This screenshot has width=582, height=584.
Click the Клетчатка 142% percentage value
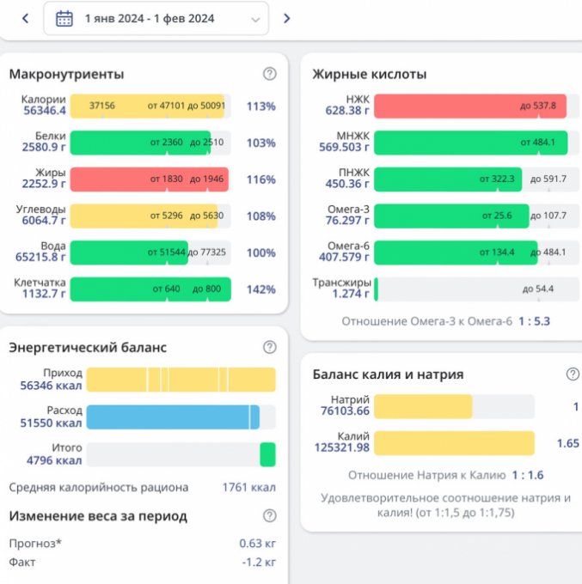pos(260,289)
